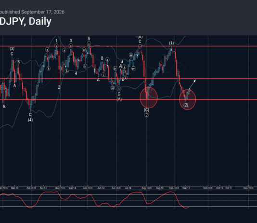Image resolution: width=257 pixels, height=223 pixels.
Task: Click the 'Sep-13' date axis label
Action: (186, 188)
